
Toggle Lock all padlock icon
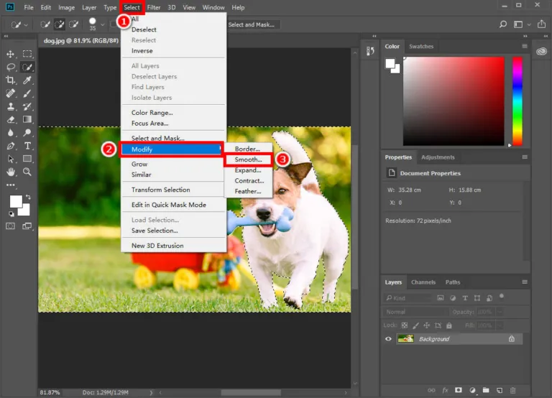click(448, 325)
